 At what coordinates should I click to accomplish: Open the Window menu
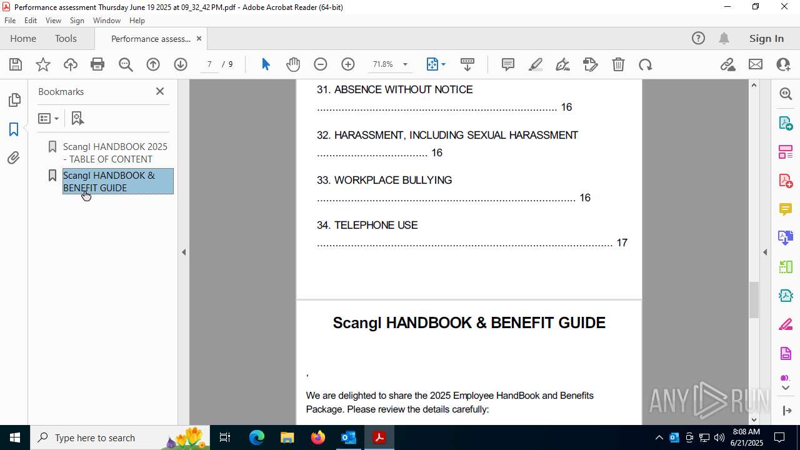tap(107, 21)
